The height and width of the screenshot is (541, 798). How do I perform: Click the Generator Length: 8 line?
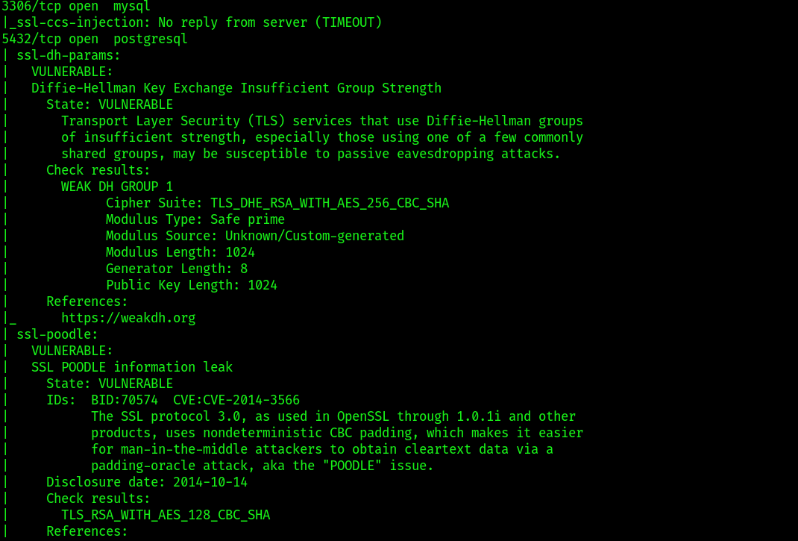[177, 269]
